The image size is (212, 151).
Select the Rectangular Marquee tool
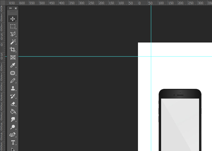coord(13,26)
